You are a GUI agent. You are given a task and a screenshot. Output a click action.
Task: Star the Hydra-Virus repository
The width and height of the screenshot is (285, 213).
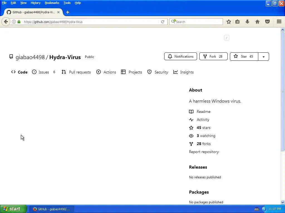point(244,57)
